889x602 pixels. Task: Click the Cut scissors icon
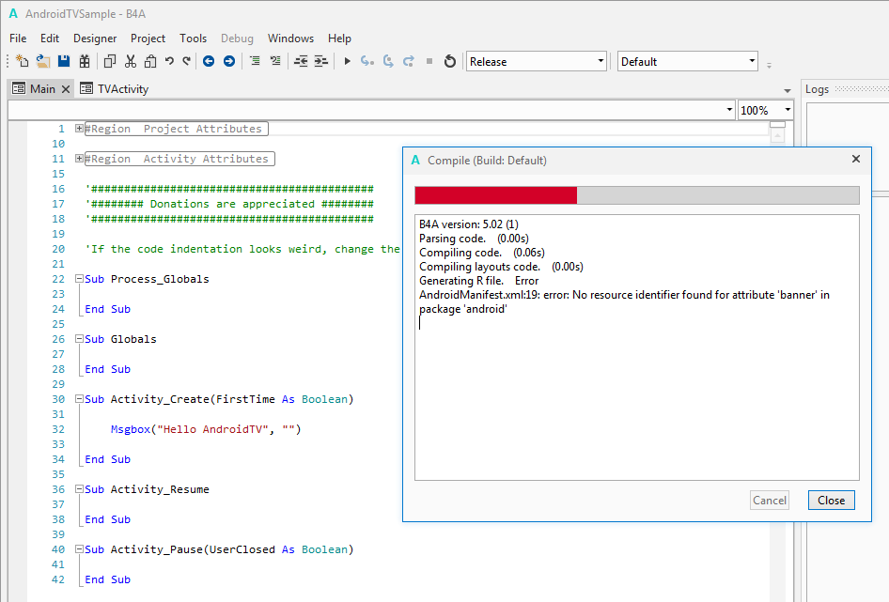tap(130, 61)
